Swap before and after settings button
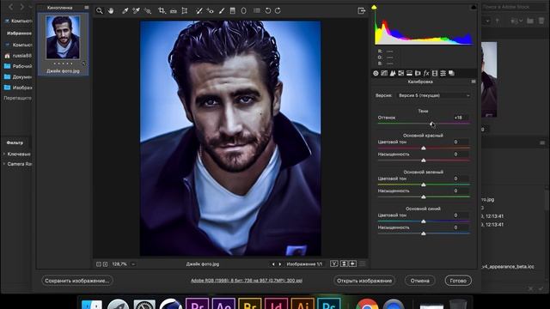The image size is (550, 309). point(344,264)
